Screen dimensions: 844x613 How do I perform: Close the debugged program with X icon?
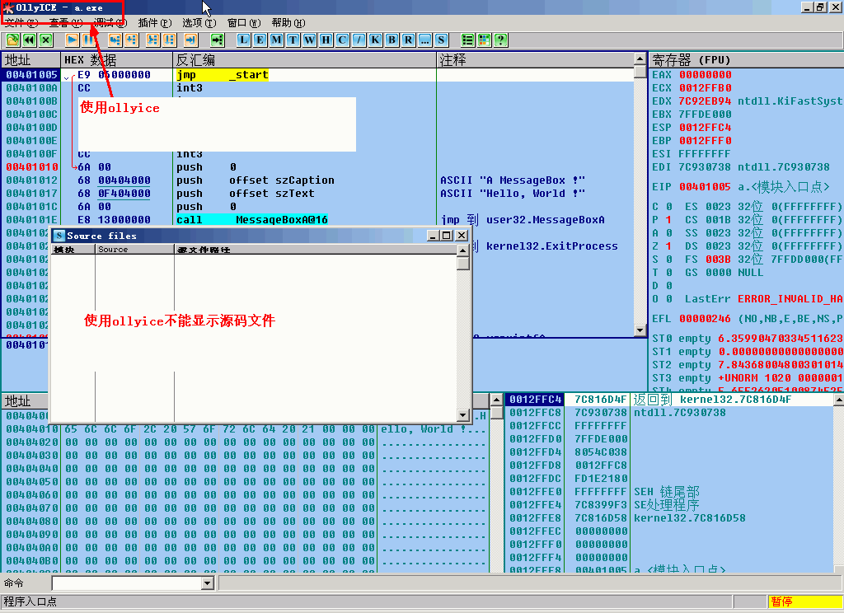coord(46,40)
